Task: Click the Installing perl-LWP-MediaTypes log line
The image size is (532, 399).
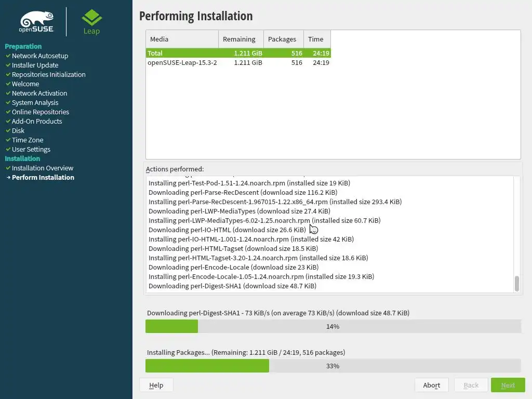Action: pos(264,220)
